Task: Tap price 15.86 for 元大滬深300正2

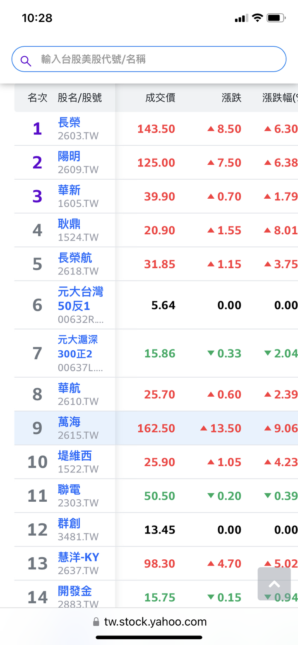Action: tap(160, 354)
